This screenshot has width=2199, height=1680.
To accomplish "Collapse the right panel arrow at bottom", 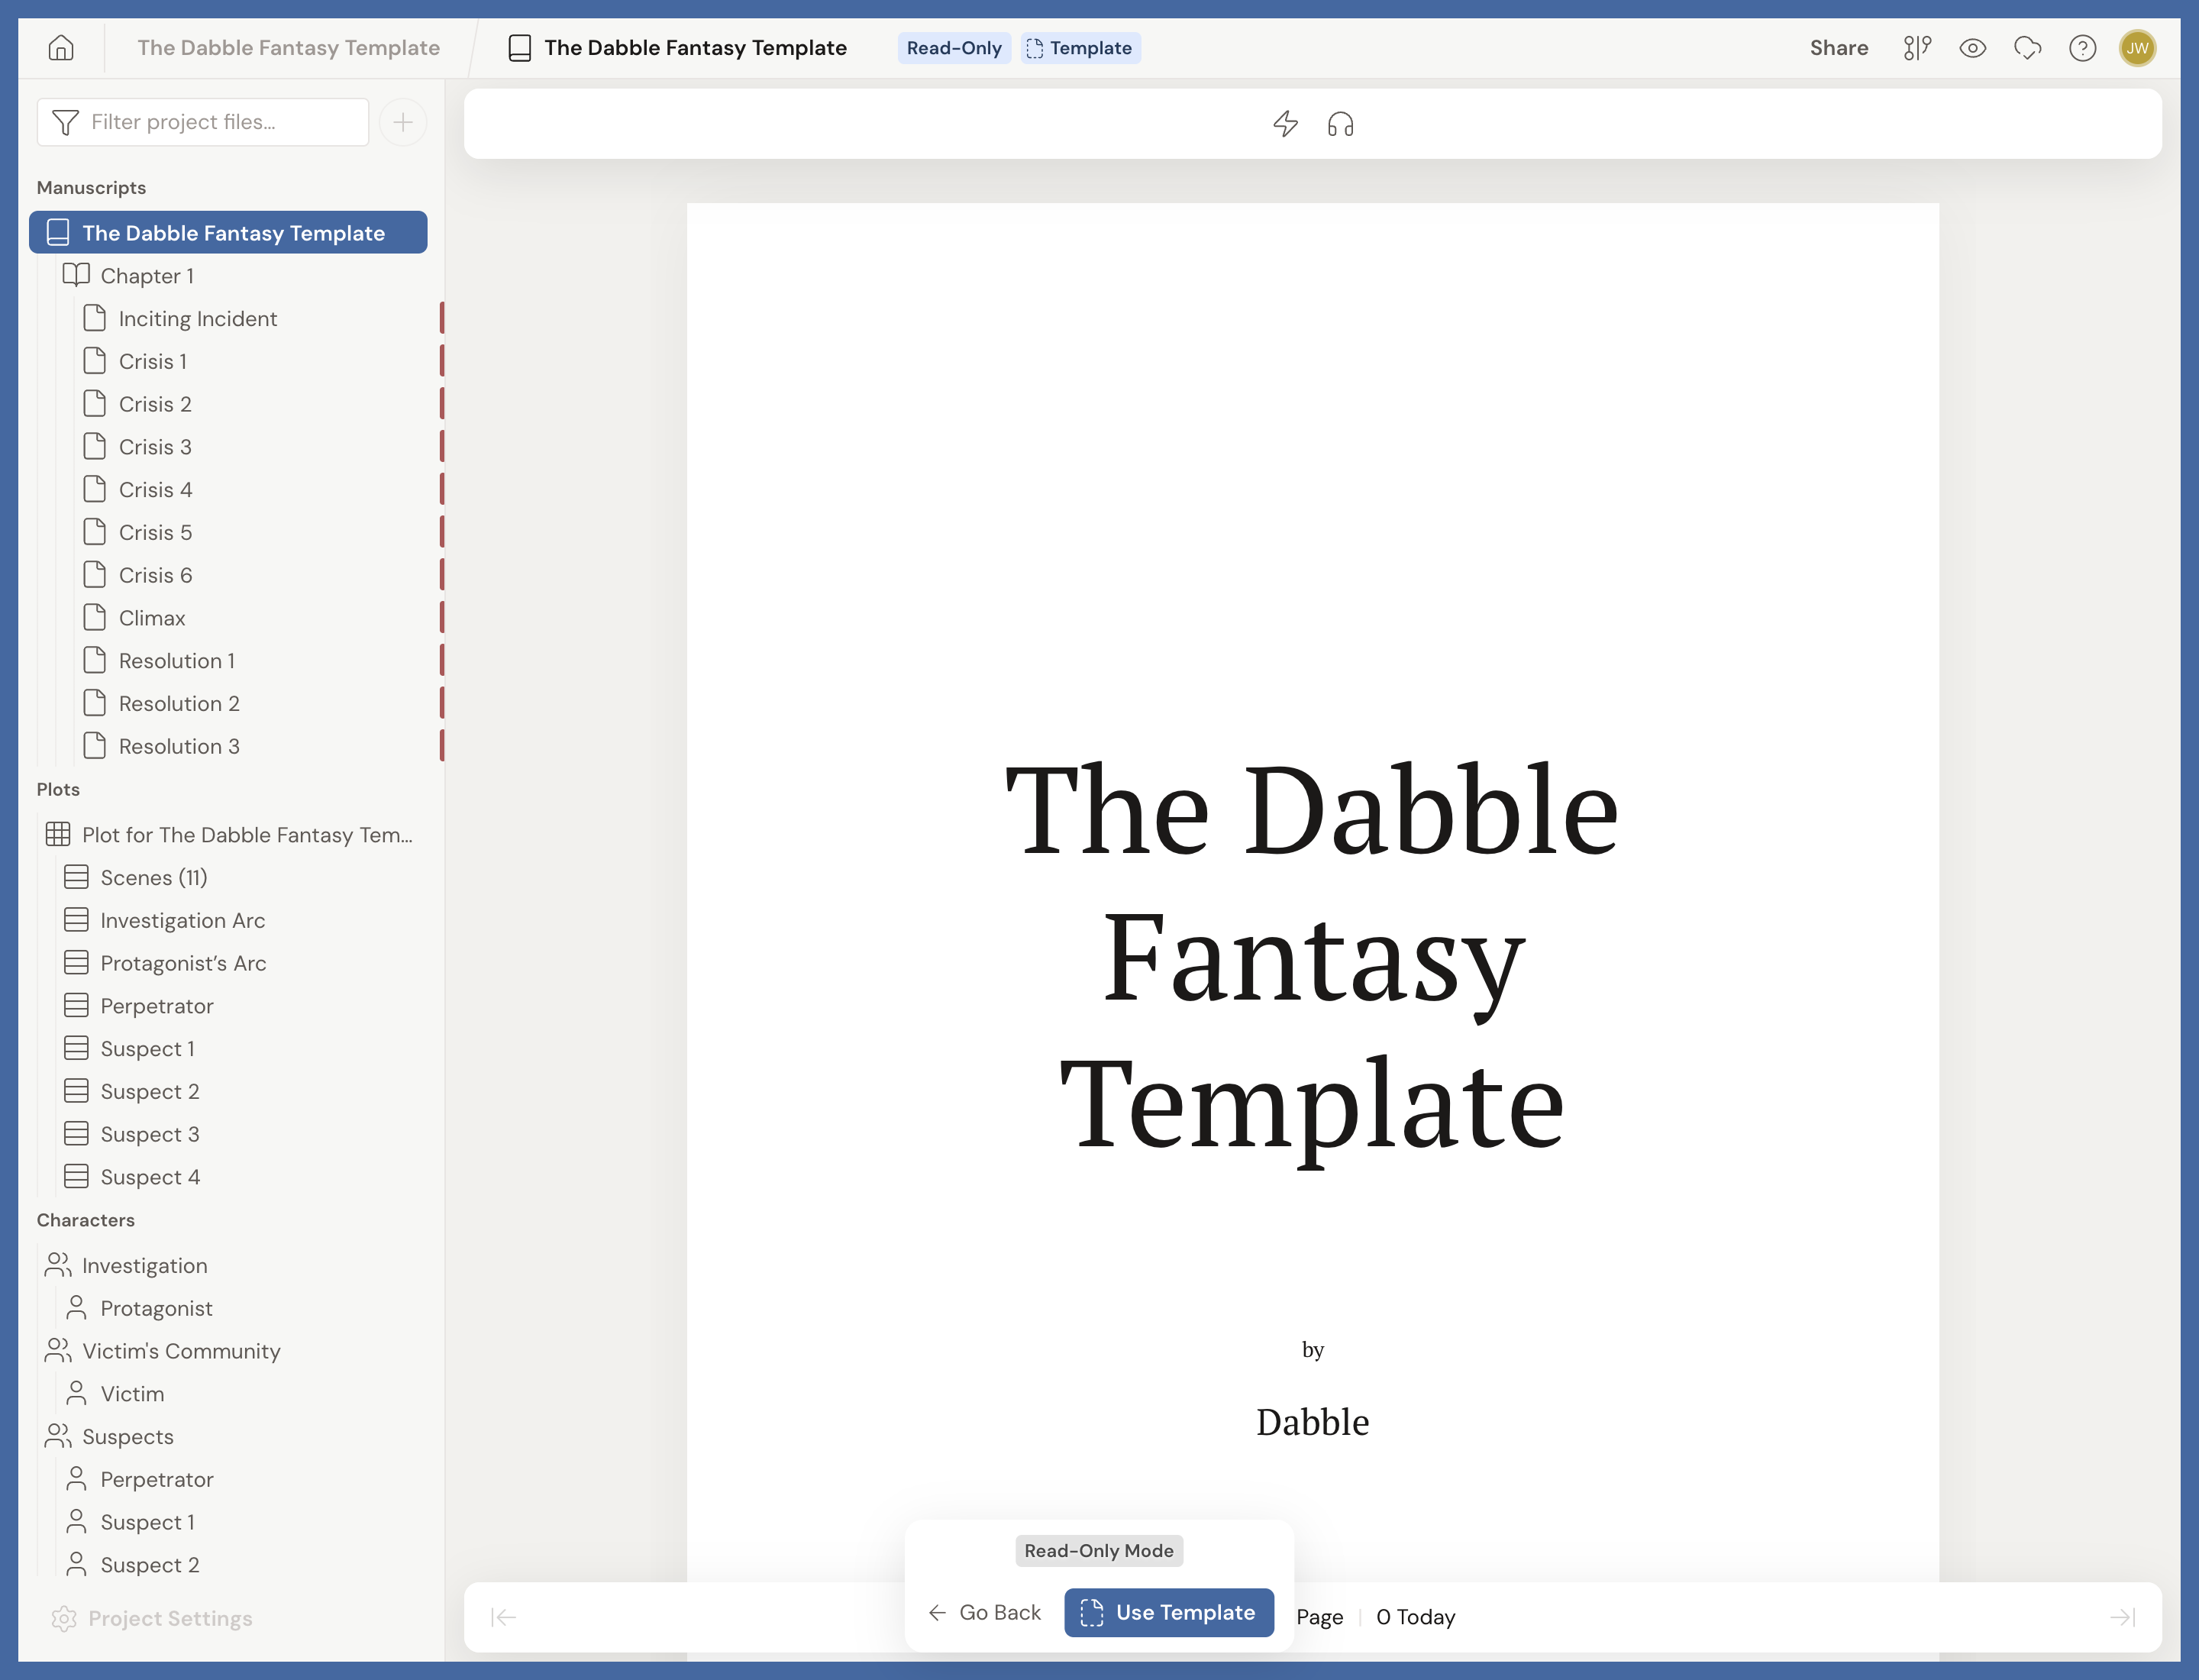I will pos(2122,1617).
